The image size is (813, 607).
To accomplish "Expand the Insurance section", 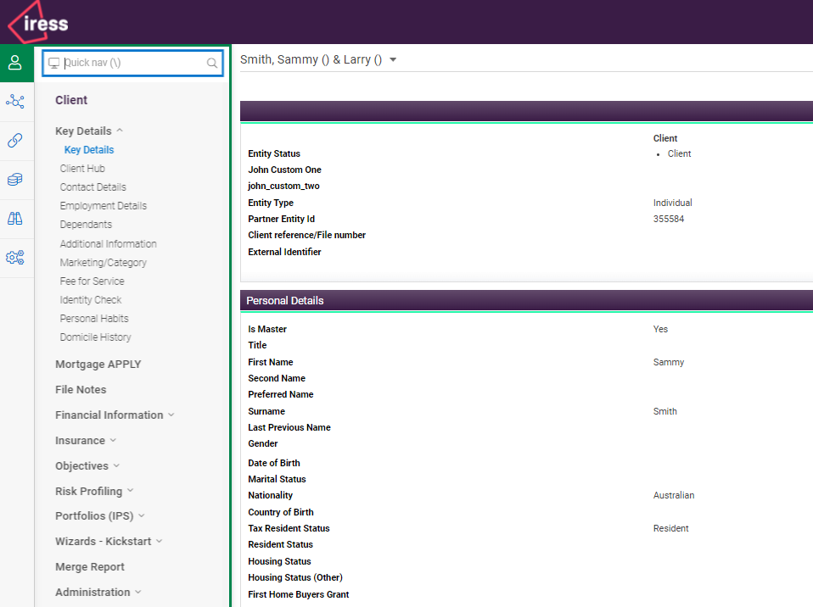I will point(86,441).
